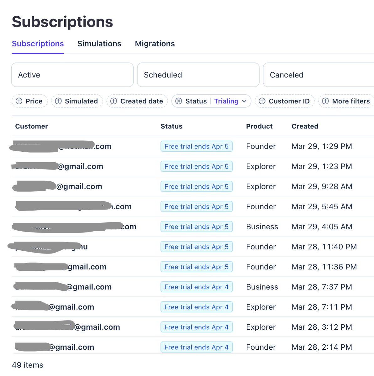Screen dimensions: 374x376
Task: Open subscription created Mar 28, 7:11 PM
Action: [x=193, y=306]
